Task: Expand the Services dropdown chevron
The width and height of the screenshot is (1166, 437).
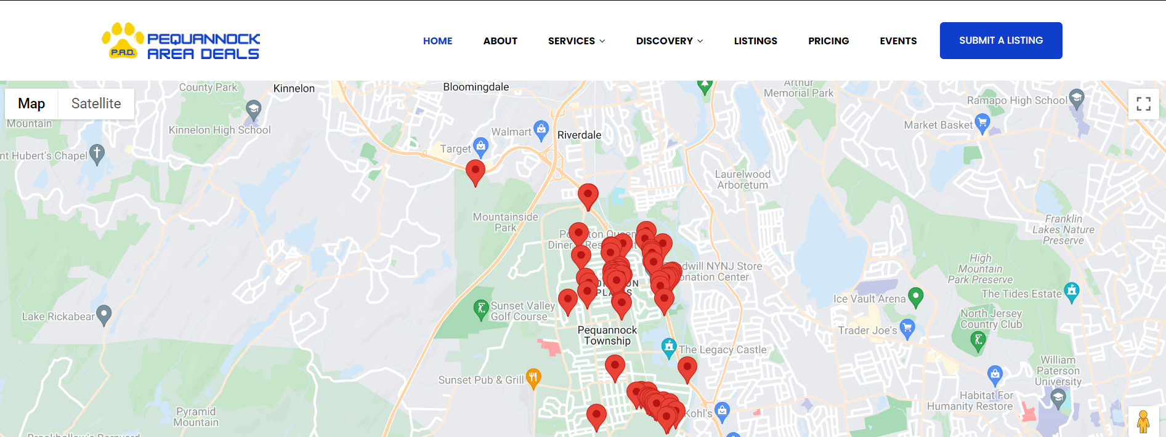Action: pos(602,41)
